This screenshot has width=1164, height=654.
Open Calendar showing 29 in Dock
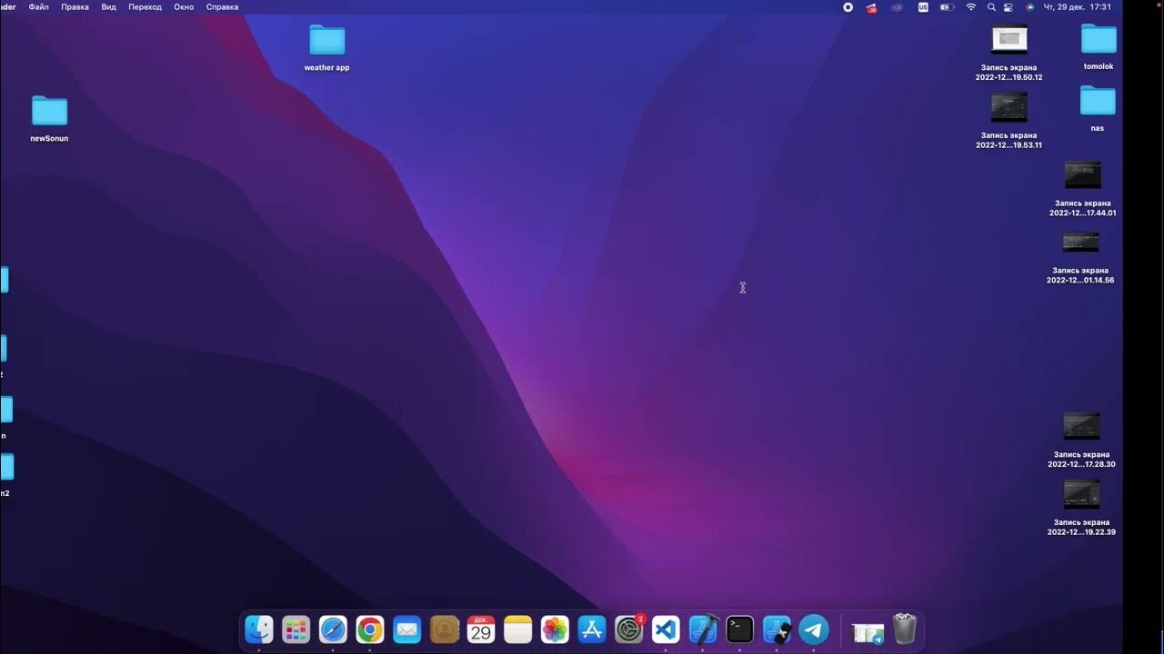(481, 629)
